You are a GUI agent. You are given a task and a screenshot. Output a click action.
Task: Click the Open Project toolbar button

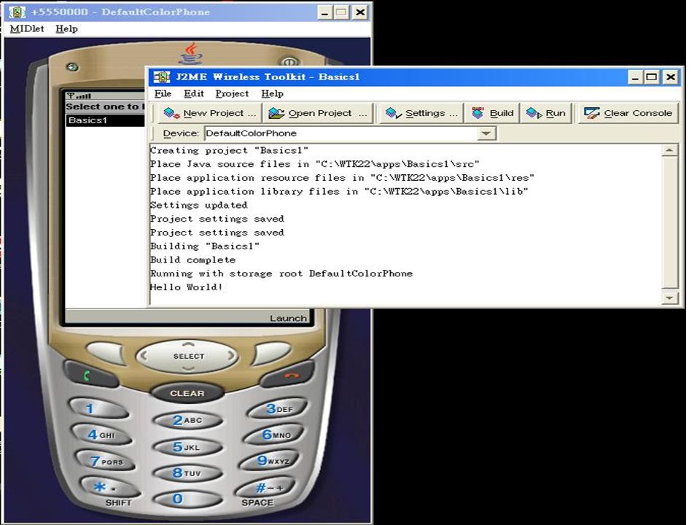pyautogui.click(x=318, y=114)
